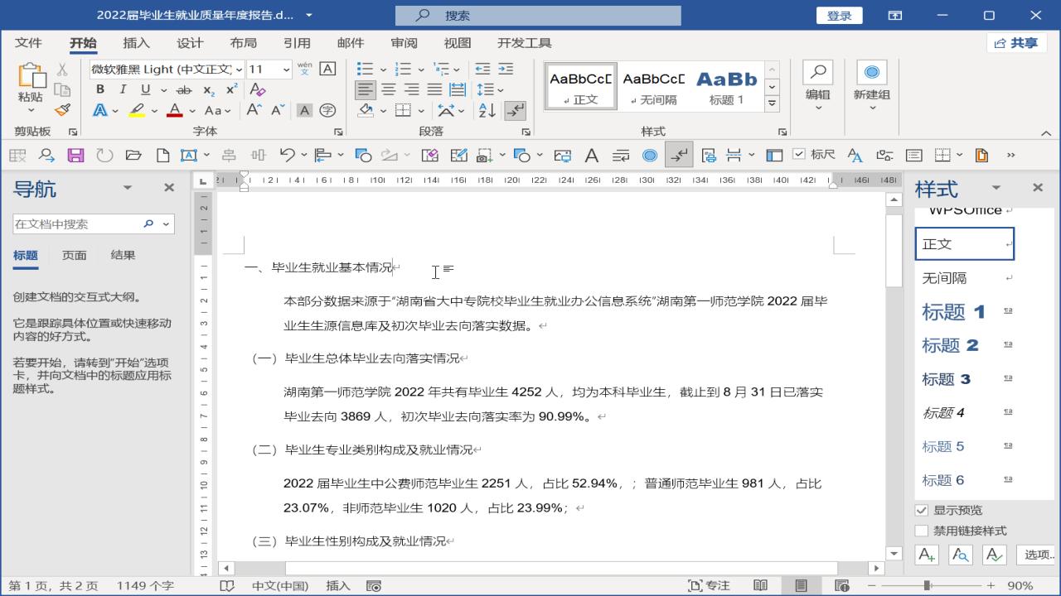The height and width of the screenshot is (596, 1061).
Task: Apply subscript formatting
Action: [x=209, y=90]
